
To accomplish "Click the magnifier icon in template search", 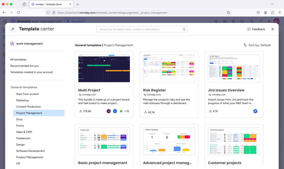I will click(184, 29).
